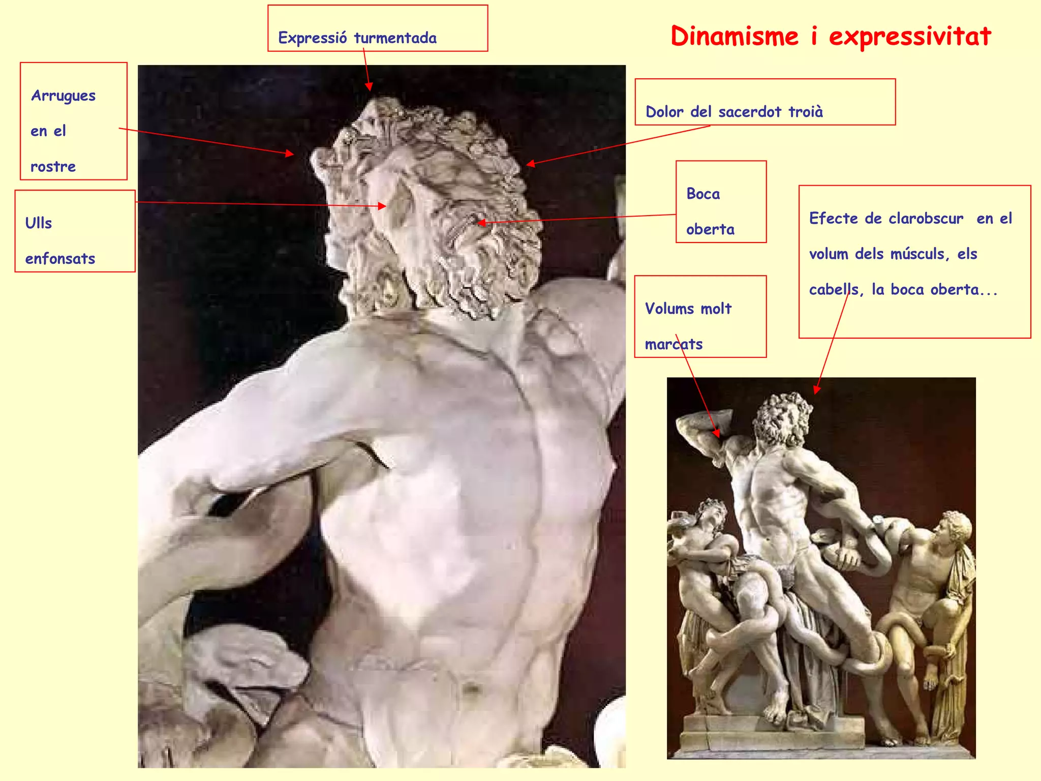Click the 'Dinamisme i expressivitat' slide title
This screenshot has width=1041, height=781.
pos(831,37)
